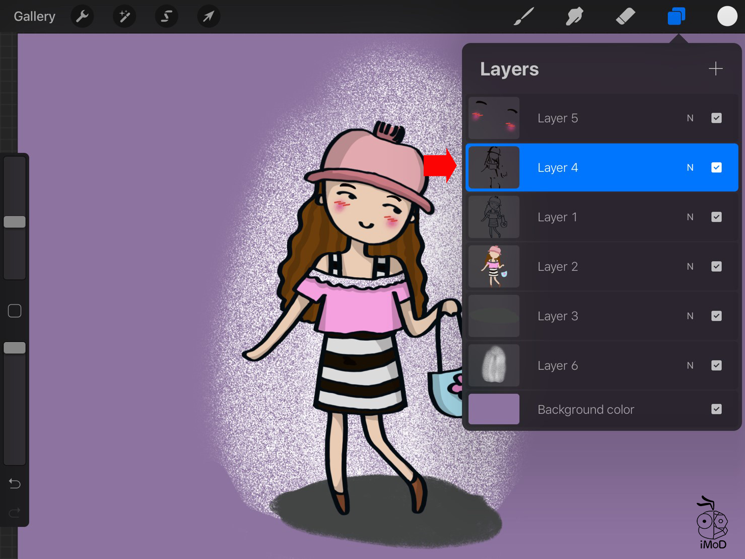Screen dimensions: 745x559
Task: Activate the Selection S-shaped tool
Action: pyautogui.click(x=166, y=17)
